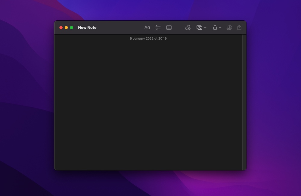301x196 pixels.
Task: Click the photos and media icon
Action: click(199, 28)
